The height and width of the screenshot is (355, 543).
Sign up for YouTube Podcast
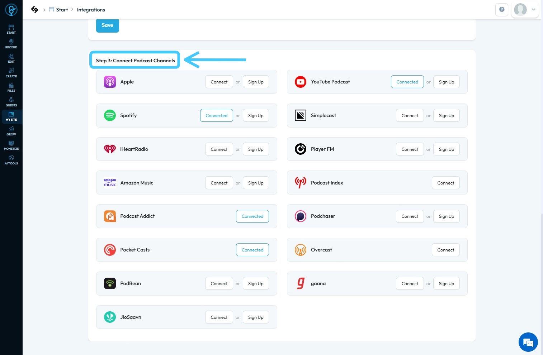click(x=447, y=82)
